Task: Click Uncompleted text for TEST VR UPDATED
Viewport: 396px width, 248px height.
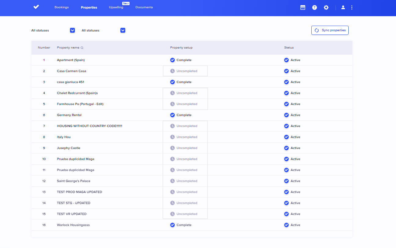Action: [x=187, y=214]
